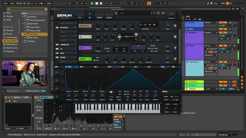Expand the Glue Compressor folder
This screenshot has width=246, height=138.
(25, 20)
